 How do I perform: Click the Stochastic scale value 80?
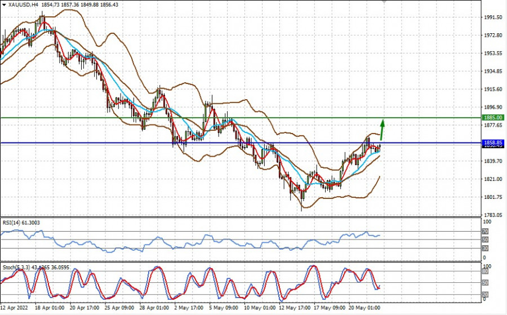tap(485, 272)
